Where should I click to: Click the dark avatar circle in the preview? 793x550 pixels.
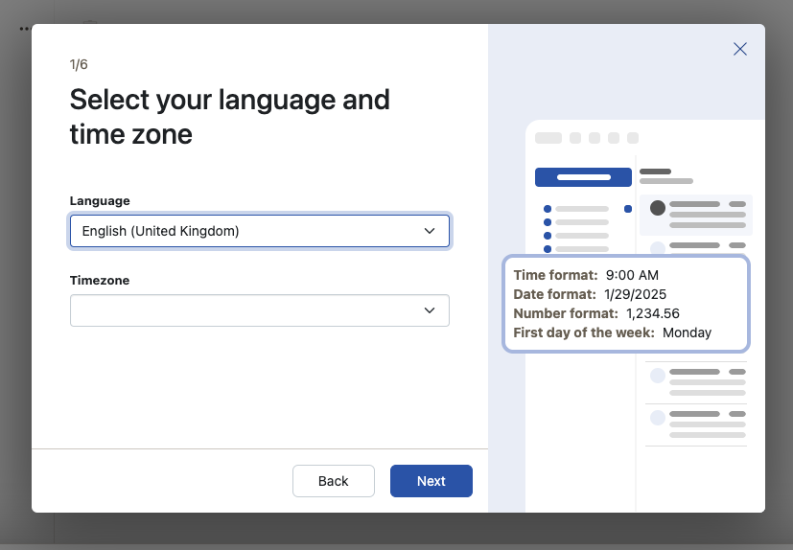tap(658, 208)
